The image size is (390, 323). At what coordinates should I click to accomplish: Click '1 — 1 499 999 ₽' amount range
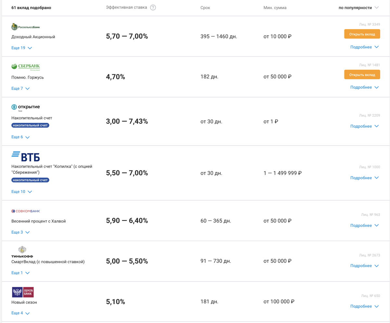[283, 173]
